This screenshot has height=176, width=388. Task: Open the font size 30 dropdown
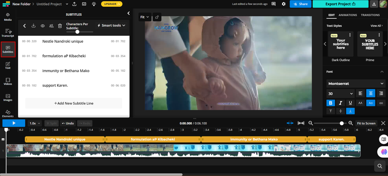click(340, 93)
